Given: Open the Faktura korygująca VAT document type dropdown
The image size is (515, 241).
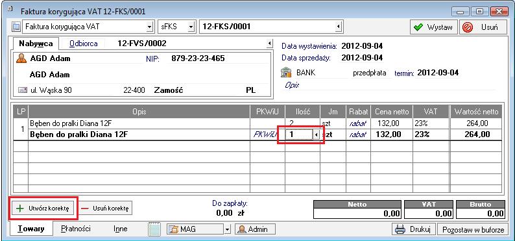Looking at the screenshot, I should point(149,27).
